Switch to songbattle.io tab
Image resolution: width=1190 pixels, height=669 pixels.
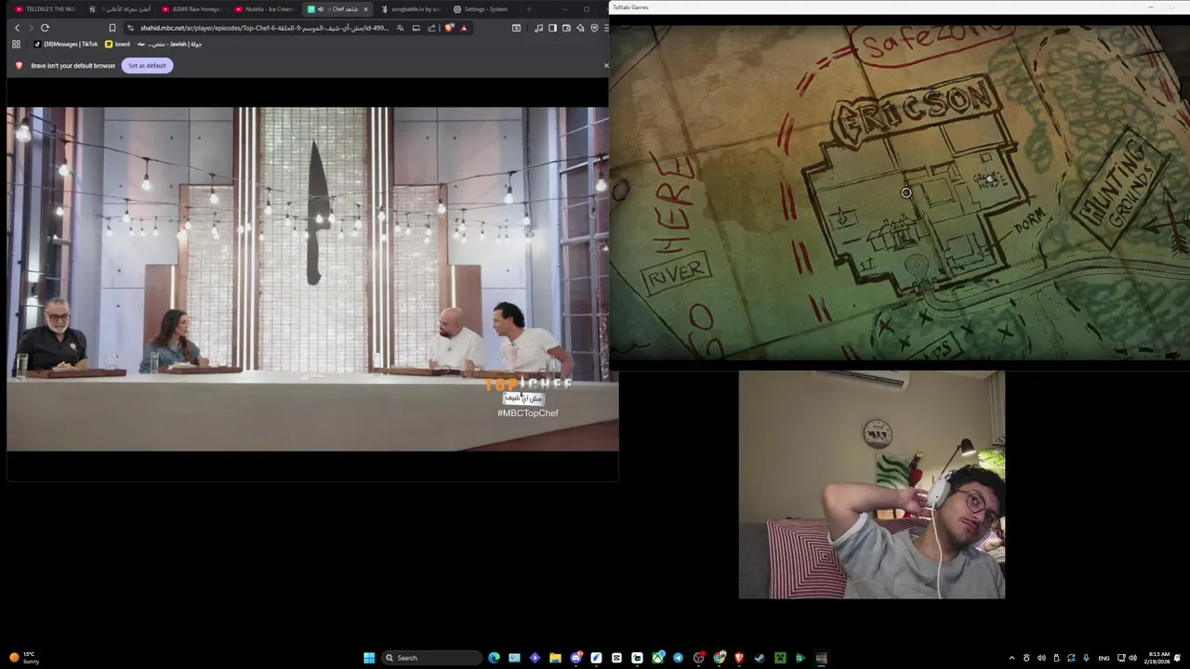click(412, 9)
